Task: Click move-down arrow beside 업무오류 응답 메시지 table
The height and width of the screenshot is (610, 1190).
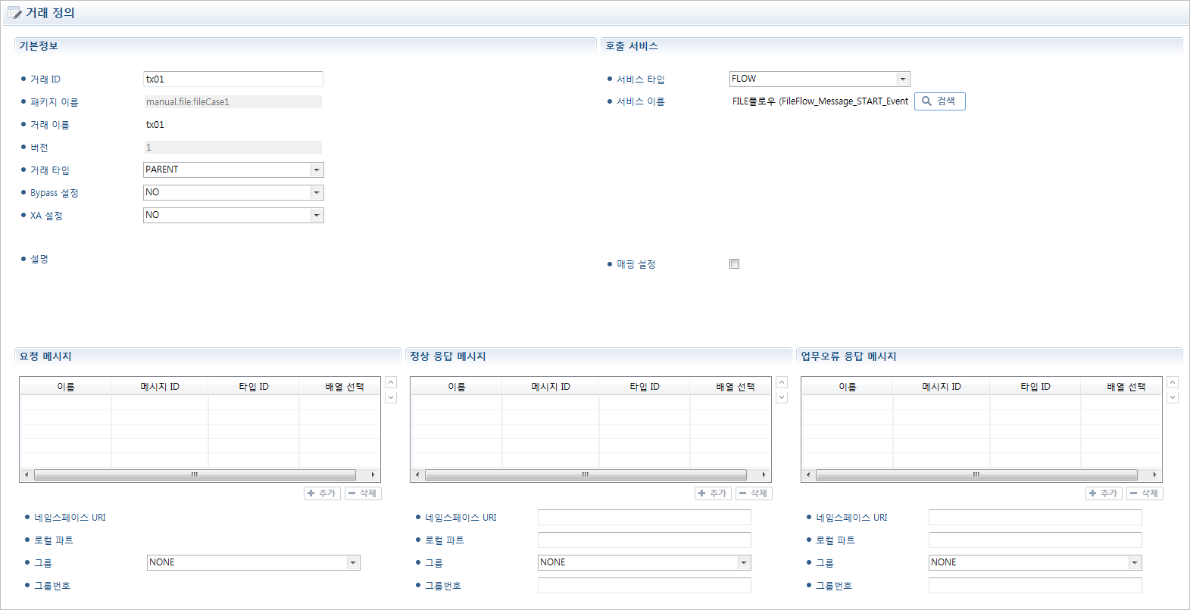Action: point(1173,397)
